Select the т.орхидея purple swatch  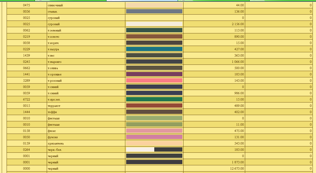point(154,74)
